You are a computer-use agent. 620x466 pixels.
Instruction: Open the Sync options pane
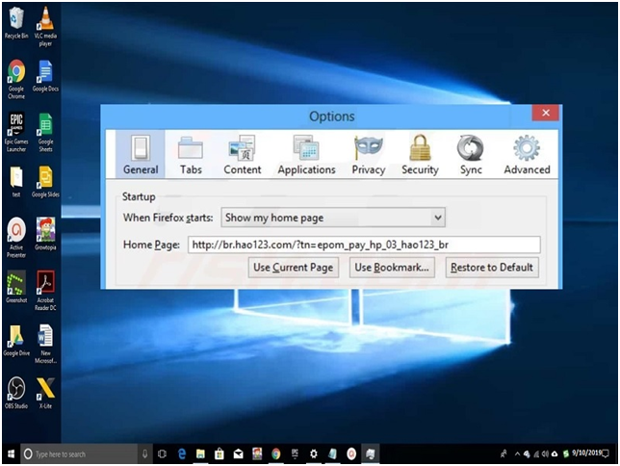point(471,154)
